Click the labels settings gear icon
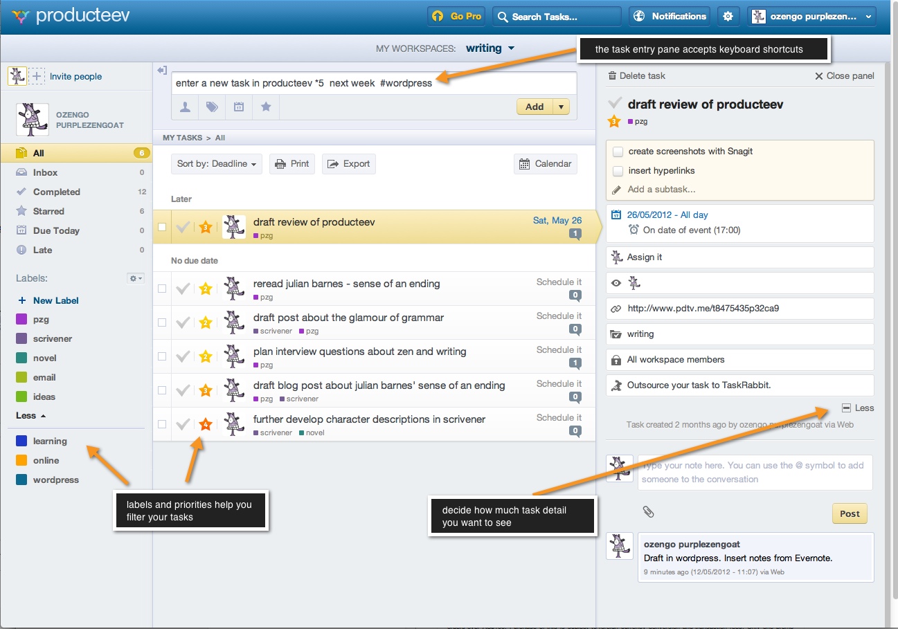The height and width of the screenshot is (629, 898). [136, 278]
